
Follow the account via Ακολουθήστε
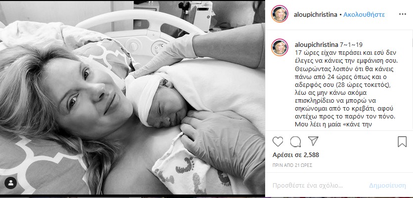pos(364,14)
